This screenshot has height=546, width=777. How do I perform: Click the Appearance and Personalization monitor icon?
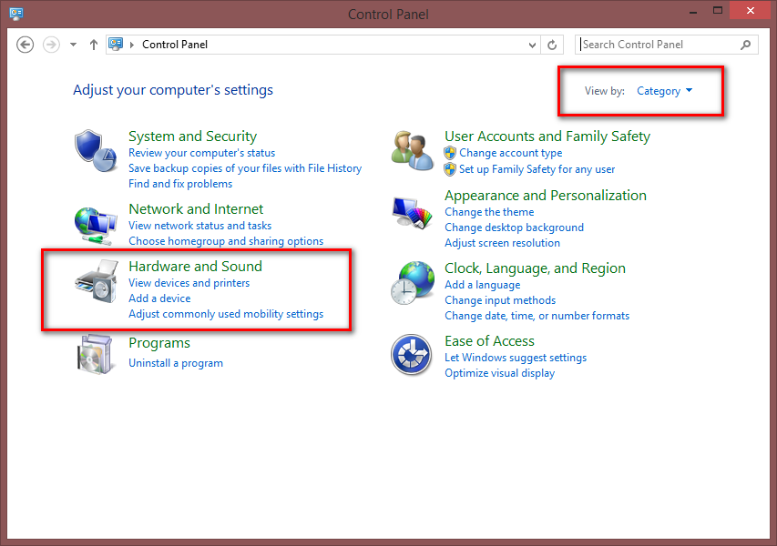(x=412, y=213)
